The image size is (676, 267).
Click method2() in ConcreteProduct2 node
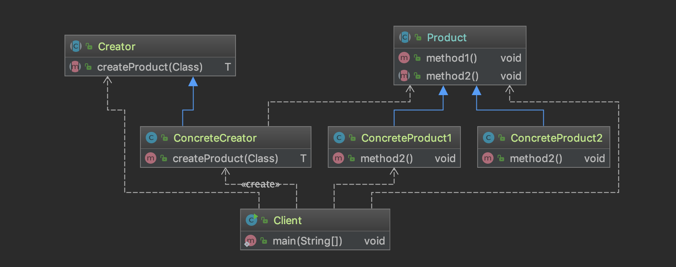pyautogui.click(x=536, y=158)
